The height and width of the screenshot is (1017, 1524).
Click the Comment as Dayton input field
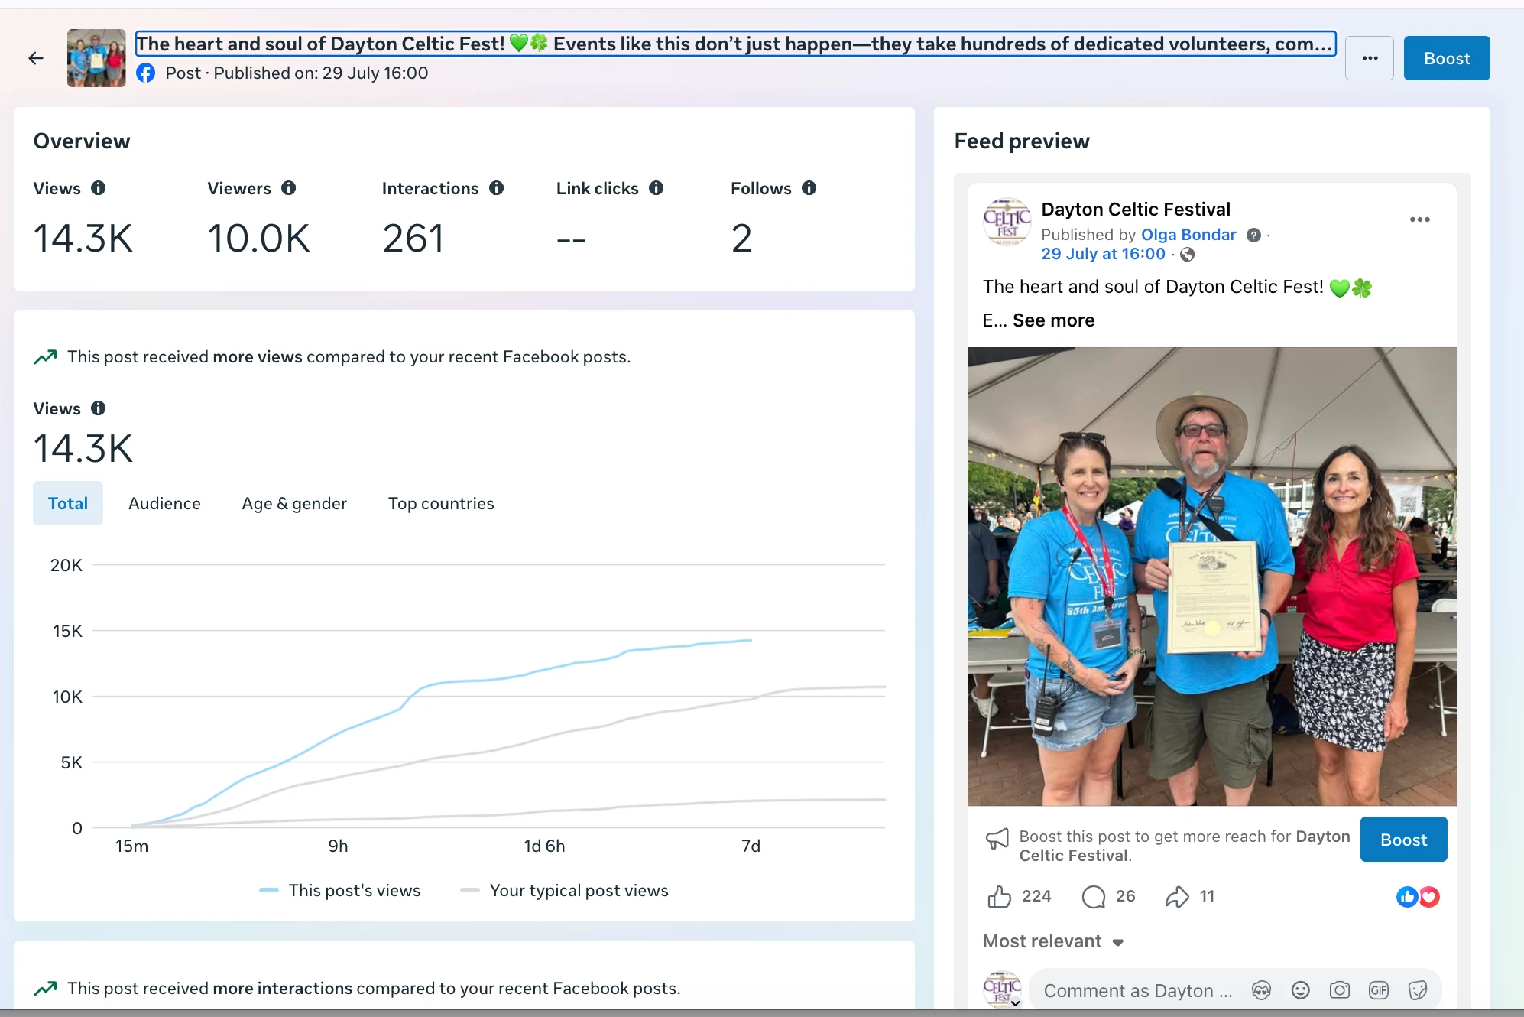click(x=1139, y=990)
